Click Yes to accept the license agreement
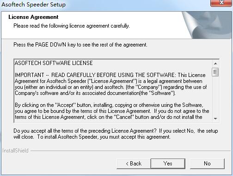Screen dimensions: 233x176 [x=168, y=164]
